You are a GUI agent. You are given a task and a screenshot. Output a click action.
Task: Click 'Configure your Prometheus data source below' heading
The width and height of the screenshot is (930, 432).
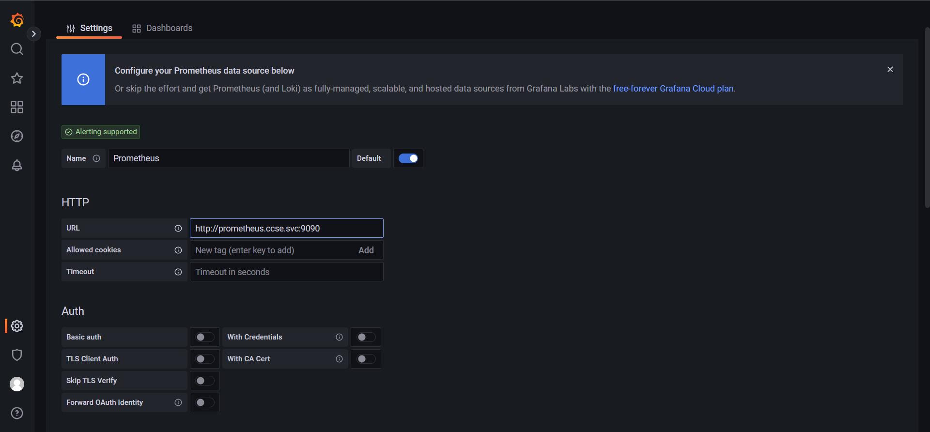pyautogui.click(x=204, y=71)
